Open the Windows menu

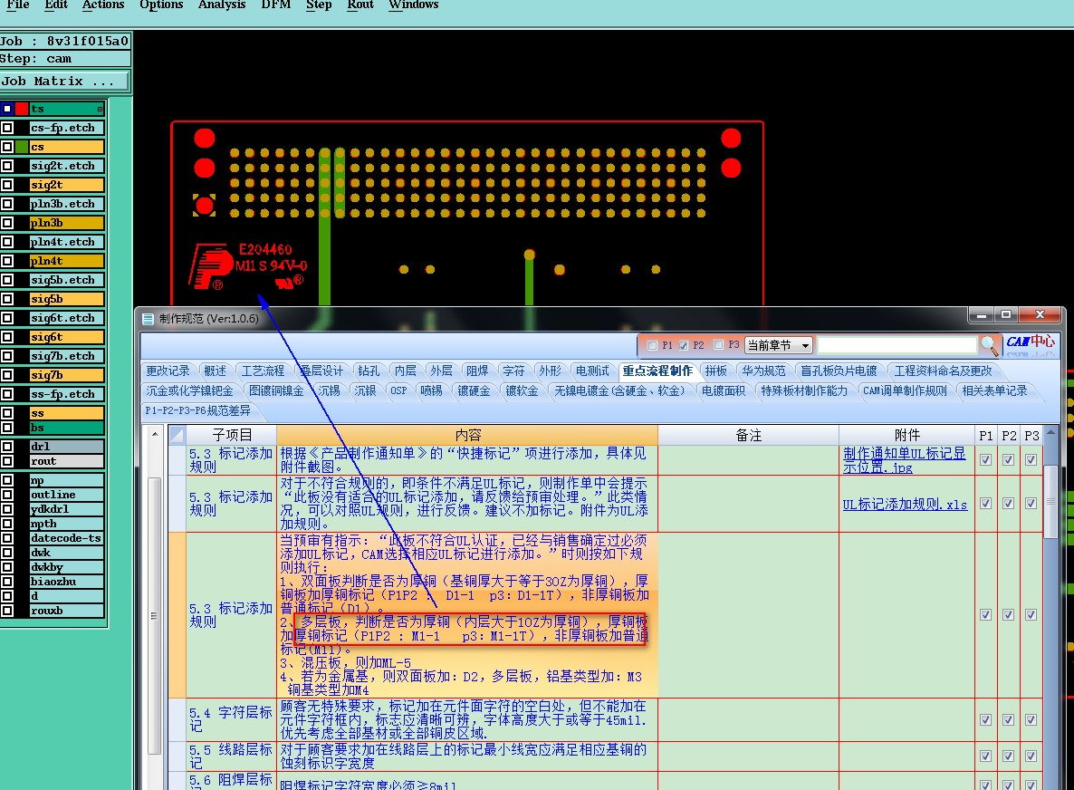pyautogui.click(x=414, y=5)
